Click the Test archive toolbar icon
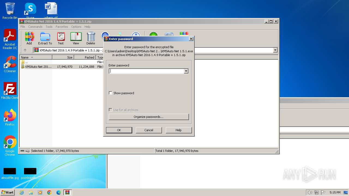Screen dimensions: 349x196 click(x=61, y=38)
